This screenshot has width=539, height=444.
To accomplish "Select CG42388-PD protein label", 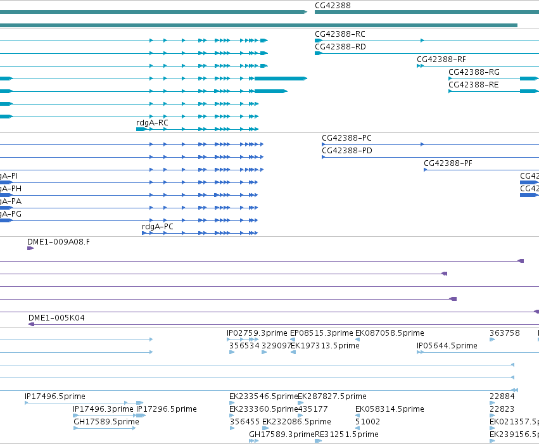I will point(347,151).
